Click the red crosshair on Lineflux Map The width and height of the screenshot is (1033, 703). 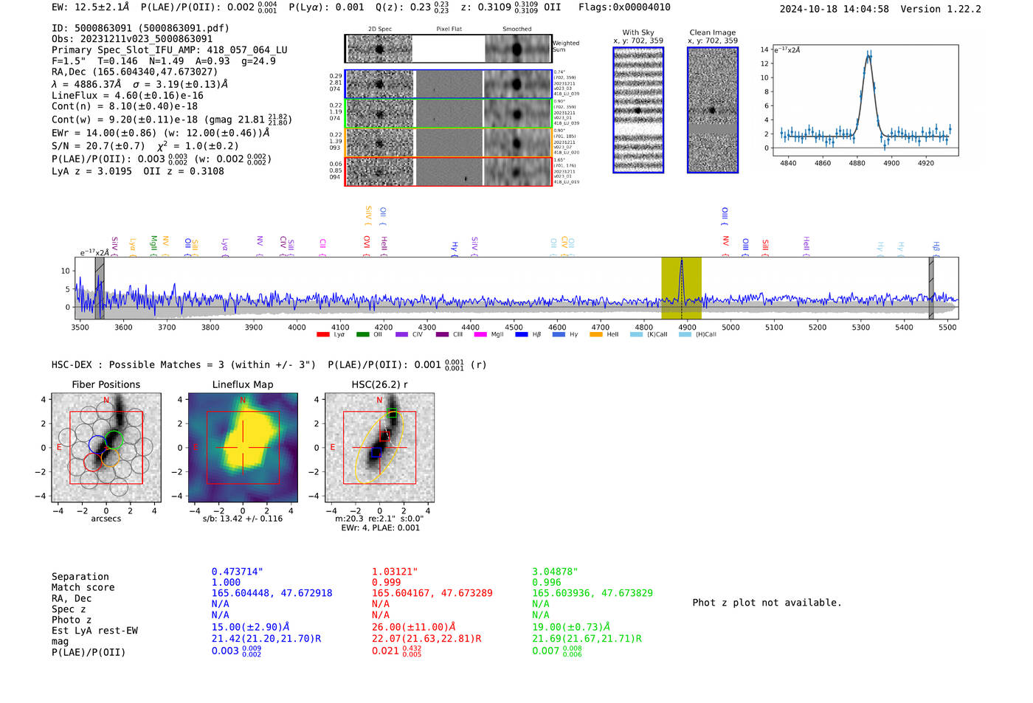pyautogui.click(x=243, y=447)
